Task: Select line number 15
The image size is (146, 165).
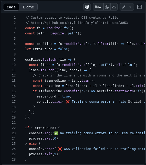Action: (x=14, y=91)
